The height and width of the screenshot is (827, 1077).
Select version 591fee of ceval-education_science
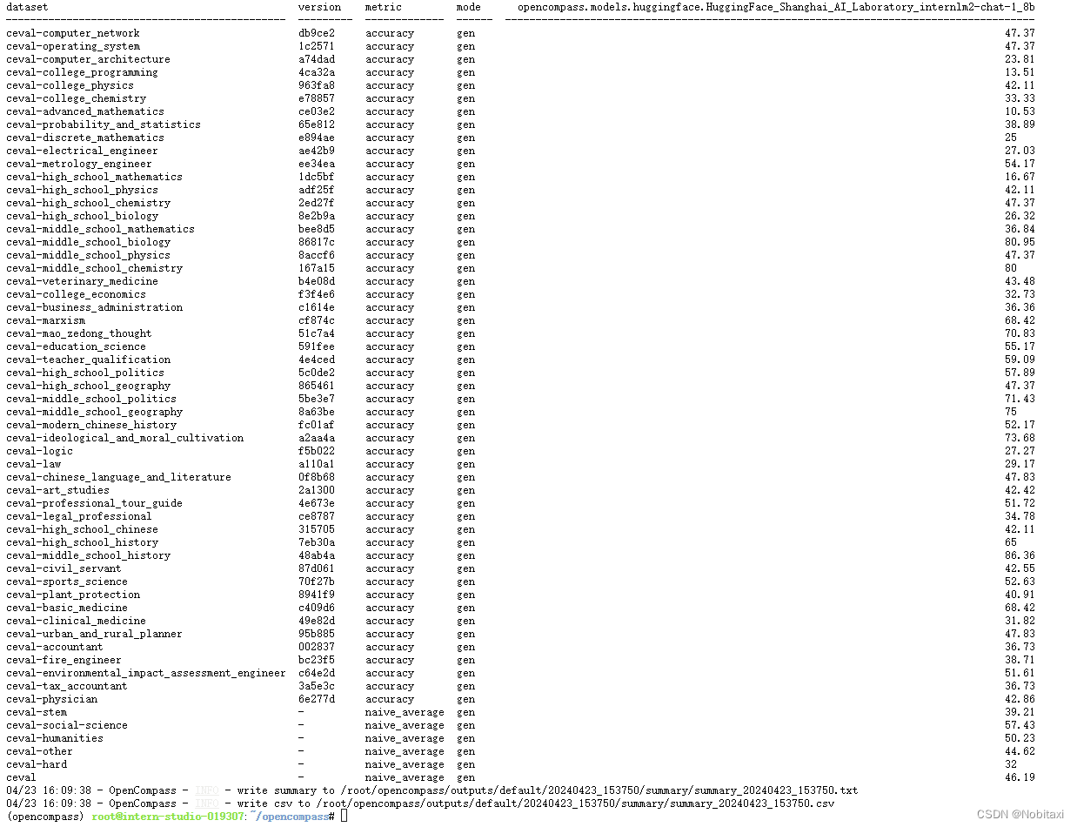pos(316,346)
